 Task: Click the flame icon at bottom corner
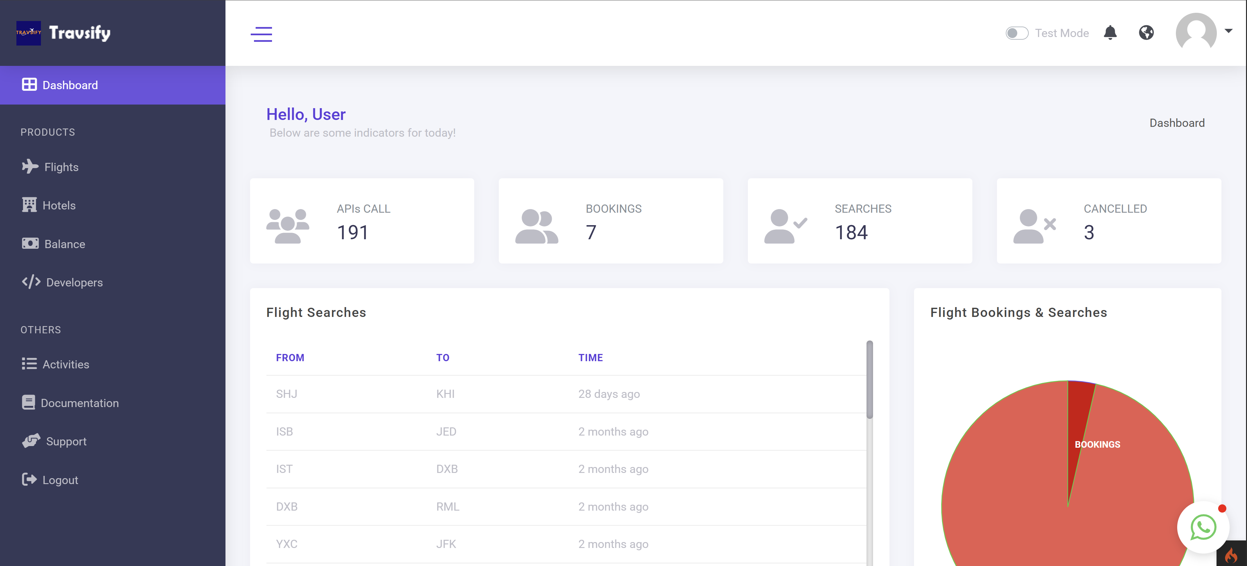1232,555
